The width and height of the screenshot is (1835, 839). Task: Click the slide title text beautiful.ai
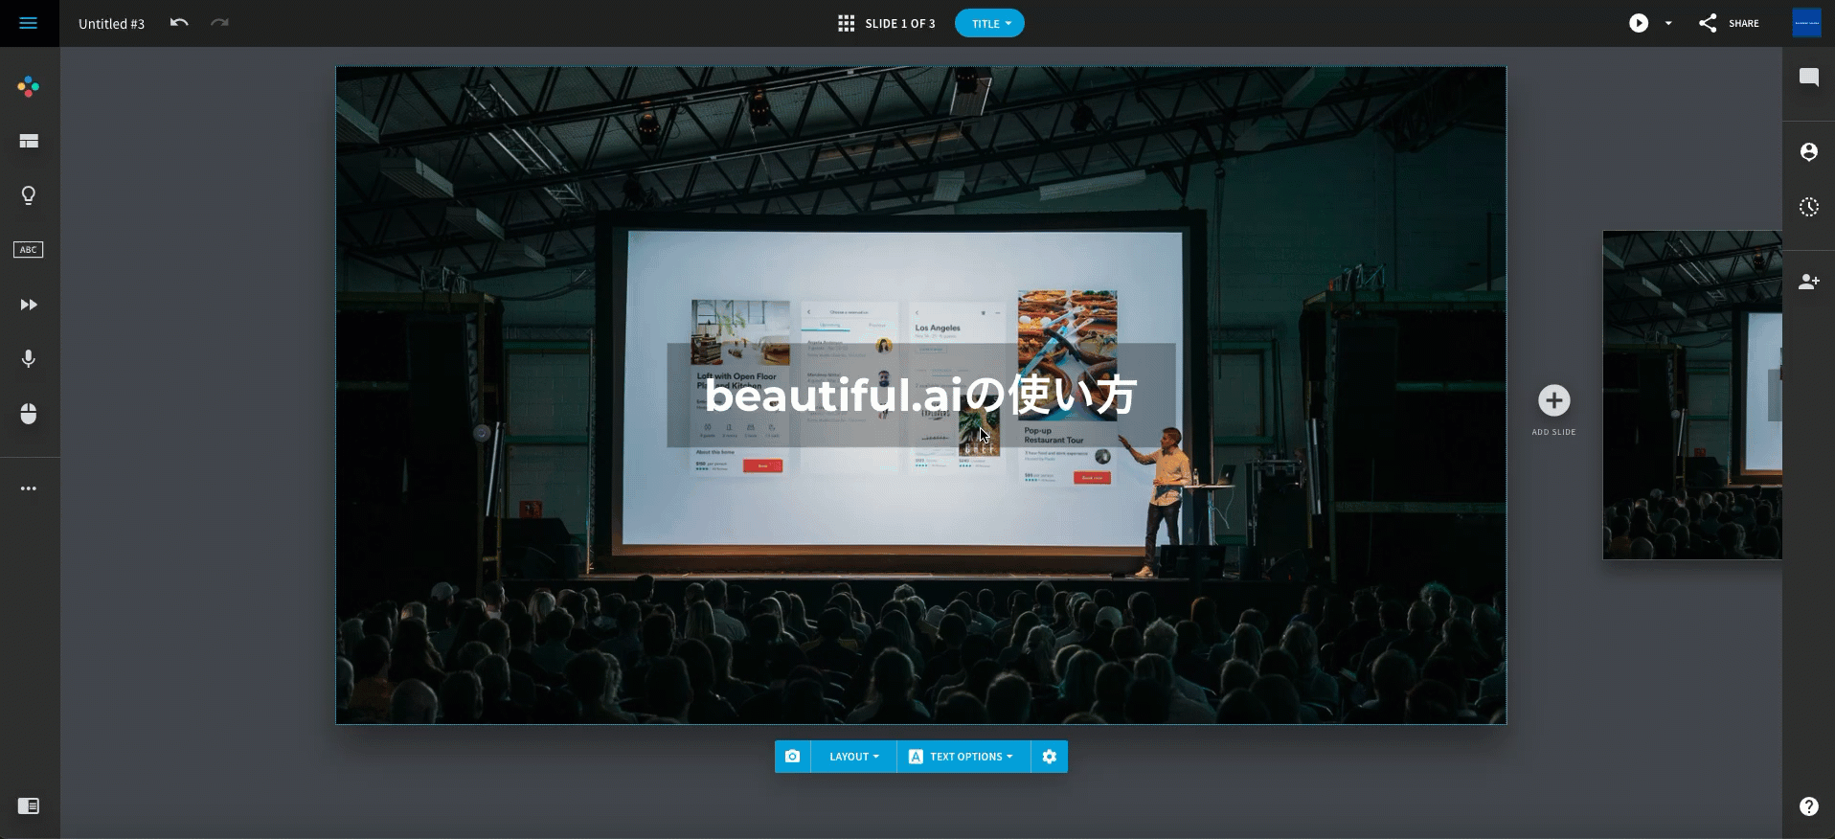[x=920, y=395]
